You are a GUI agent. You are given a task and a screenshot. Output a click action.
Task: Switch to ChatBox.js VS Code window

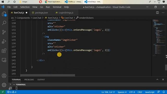tap(74, 2)
